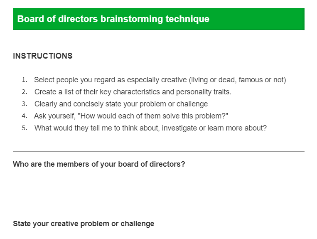Click the divider line above 'State your creative problem'
This screenshot has height=239, width=317.
click(x=158, y=211)
